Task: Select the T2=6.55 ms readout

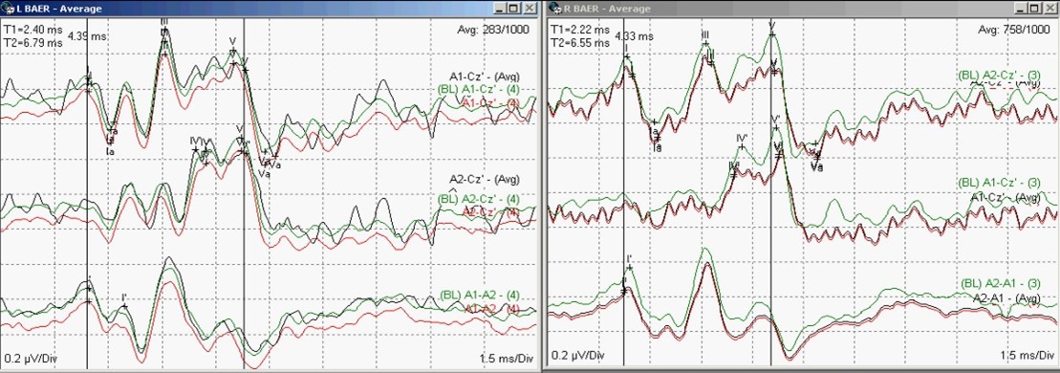Action: click(580, 42)
